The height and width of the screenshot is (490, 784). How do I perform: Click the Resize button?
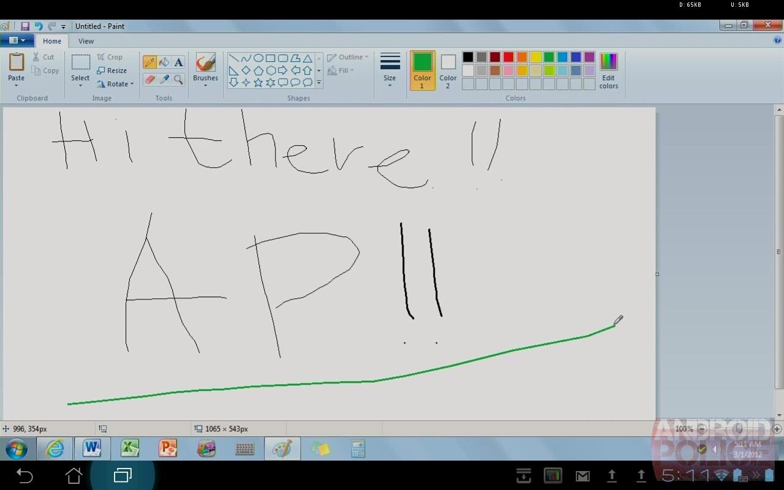coord(113,70)
